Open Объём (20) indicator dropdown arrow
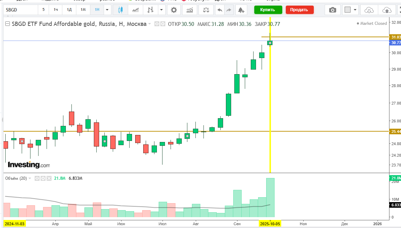 click(x=30, y=178)
